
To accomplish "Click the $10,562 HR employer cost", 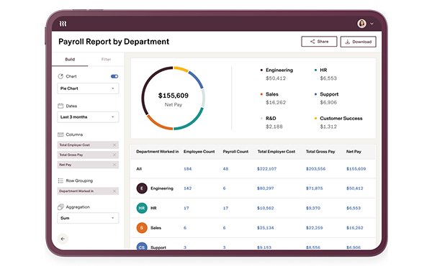I will click(x=265, y=208).
